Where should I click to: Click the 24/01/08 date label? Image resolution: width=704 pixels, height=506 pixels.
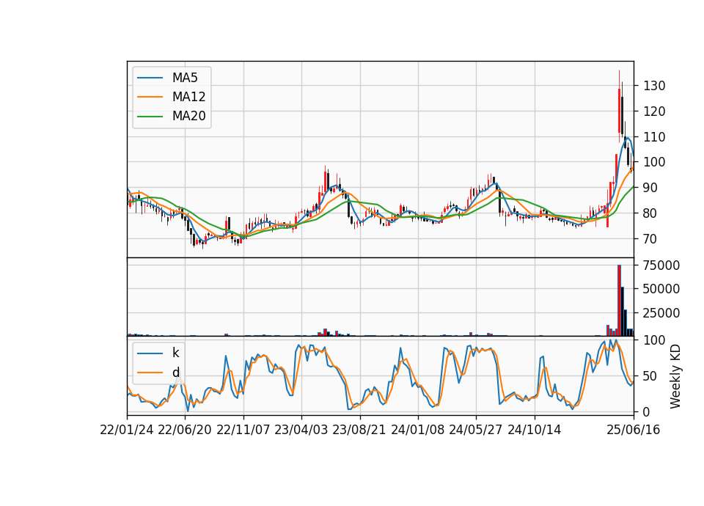(417, 430)
